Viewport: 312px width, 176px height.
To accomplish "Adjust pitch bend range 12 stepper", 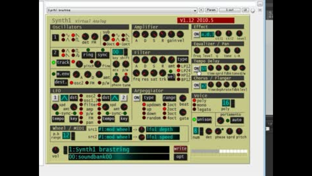I will click(73, 136).
